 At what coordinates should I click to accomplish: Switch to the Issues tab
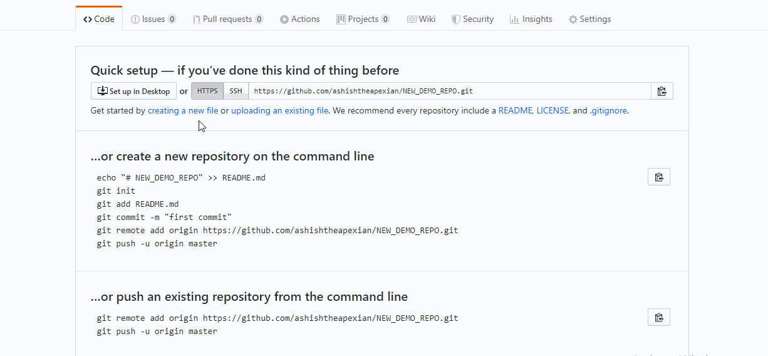tap(153, 19)
